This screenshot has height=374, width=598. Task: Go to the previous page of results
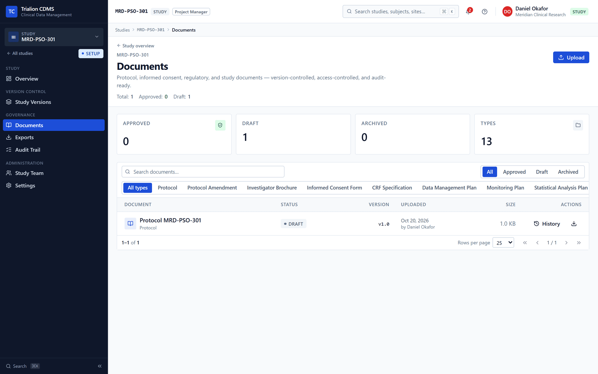click(537, 242)
